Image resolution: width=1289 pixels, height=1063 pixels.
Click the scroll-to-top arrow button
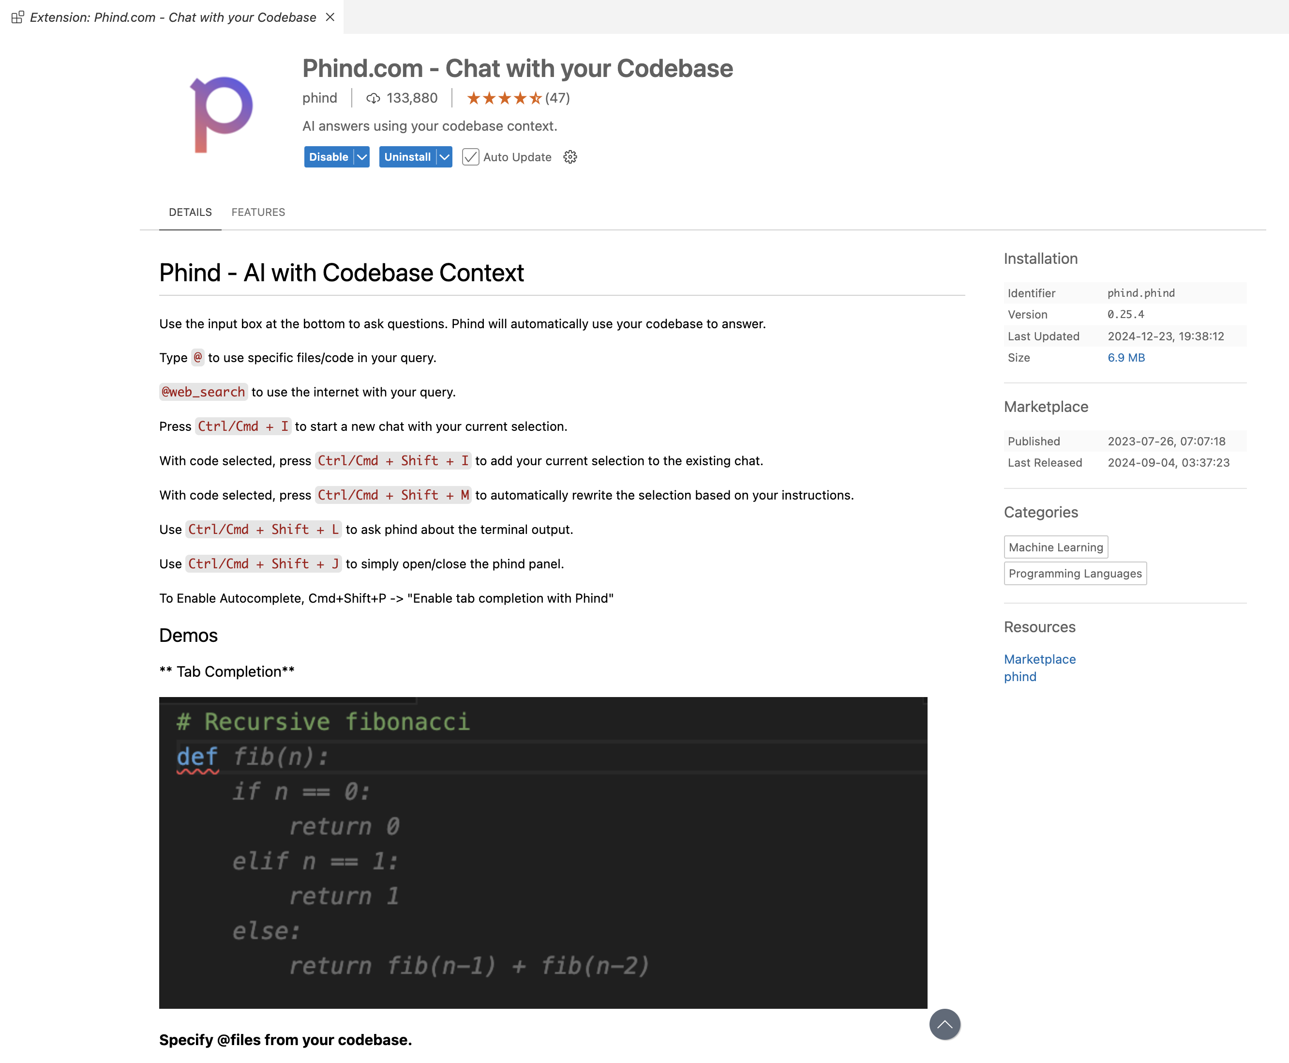tap(944, 1024)
